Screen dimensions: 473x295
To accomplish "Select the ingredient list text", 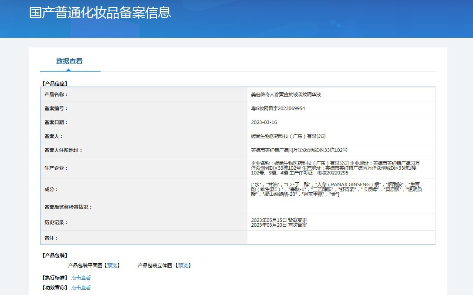I will [x=337, y=189].
